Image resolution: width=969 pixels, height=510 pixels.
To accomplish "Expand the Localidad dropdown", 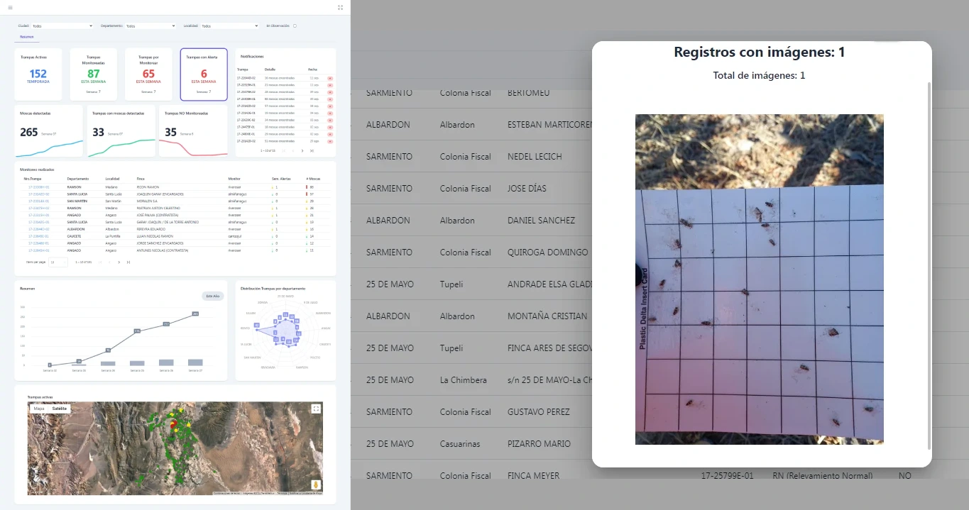I will (229, 26).
